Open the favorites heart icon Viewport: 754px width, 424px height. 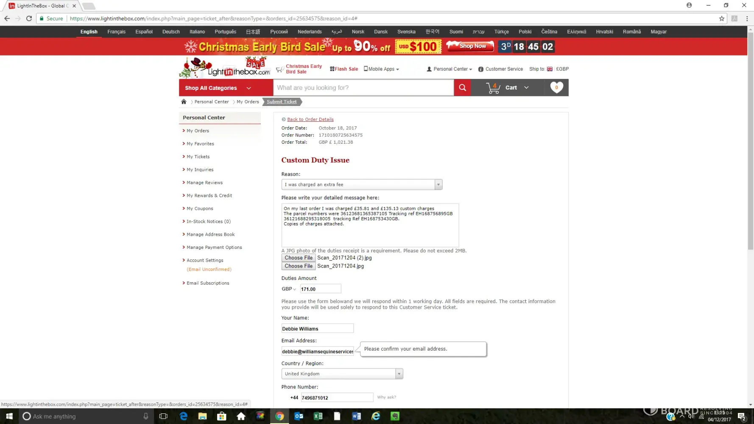[556, 87]
